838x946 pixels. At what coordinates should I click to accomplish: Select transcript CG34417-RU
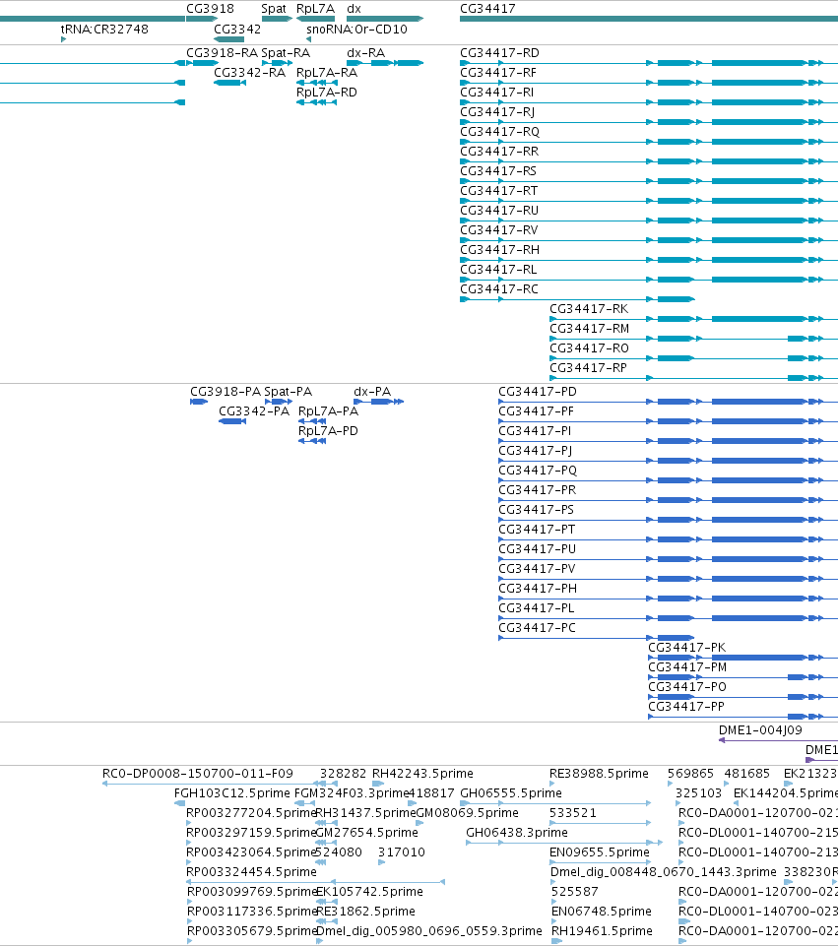499,211
